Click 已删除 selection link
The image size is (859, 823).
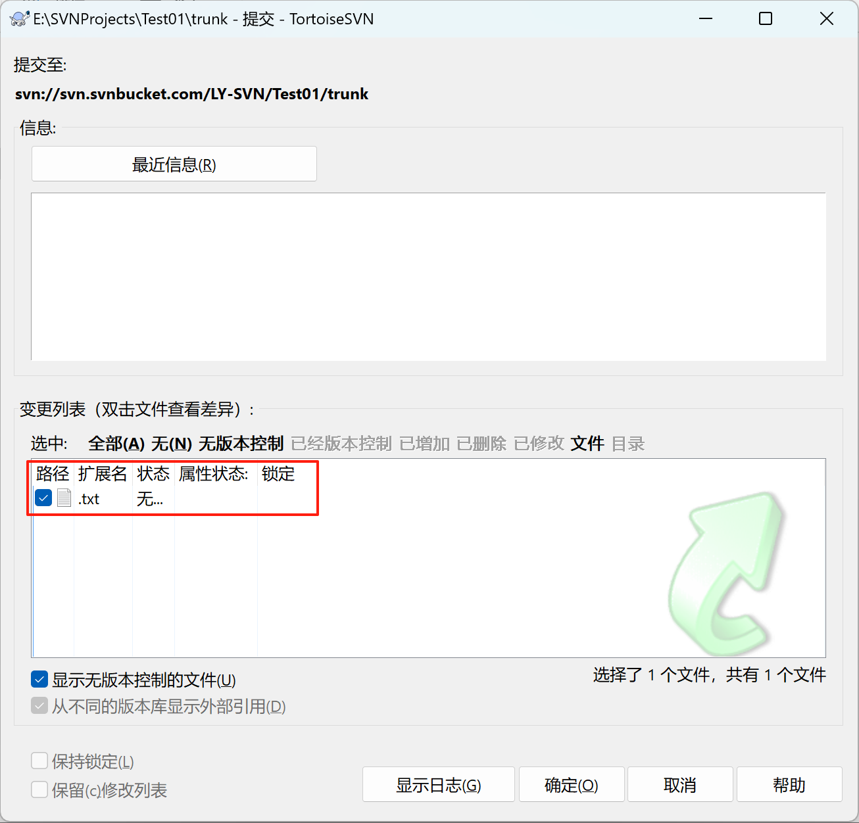coord(481,444)
